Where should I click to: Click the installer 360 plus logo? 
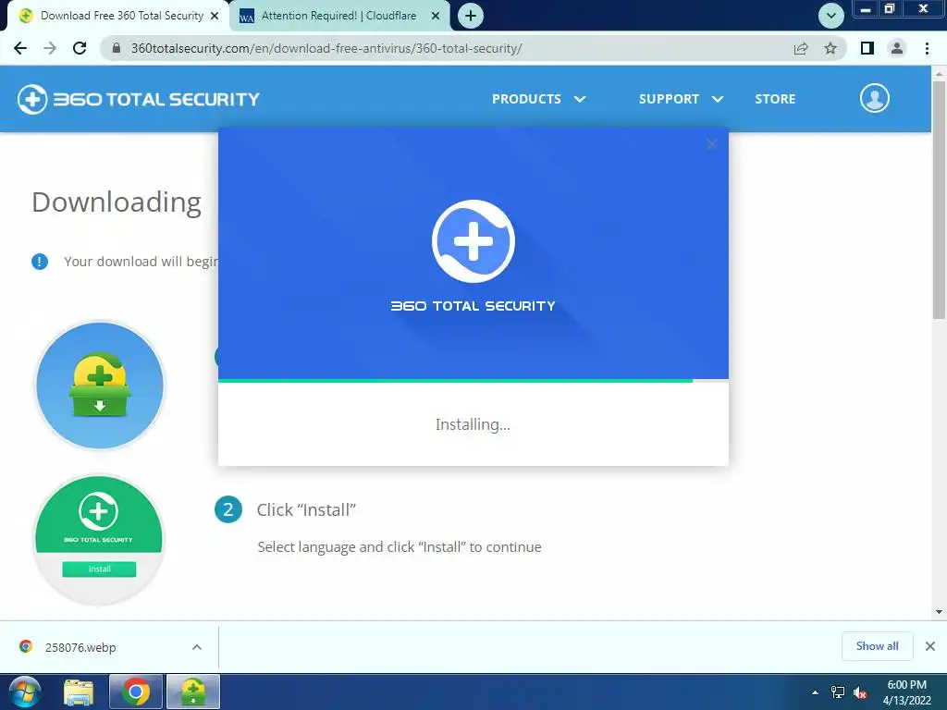pos(473,241)
